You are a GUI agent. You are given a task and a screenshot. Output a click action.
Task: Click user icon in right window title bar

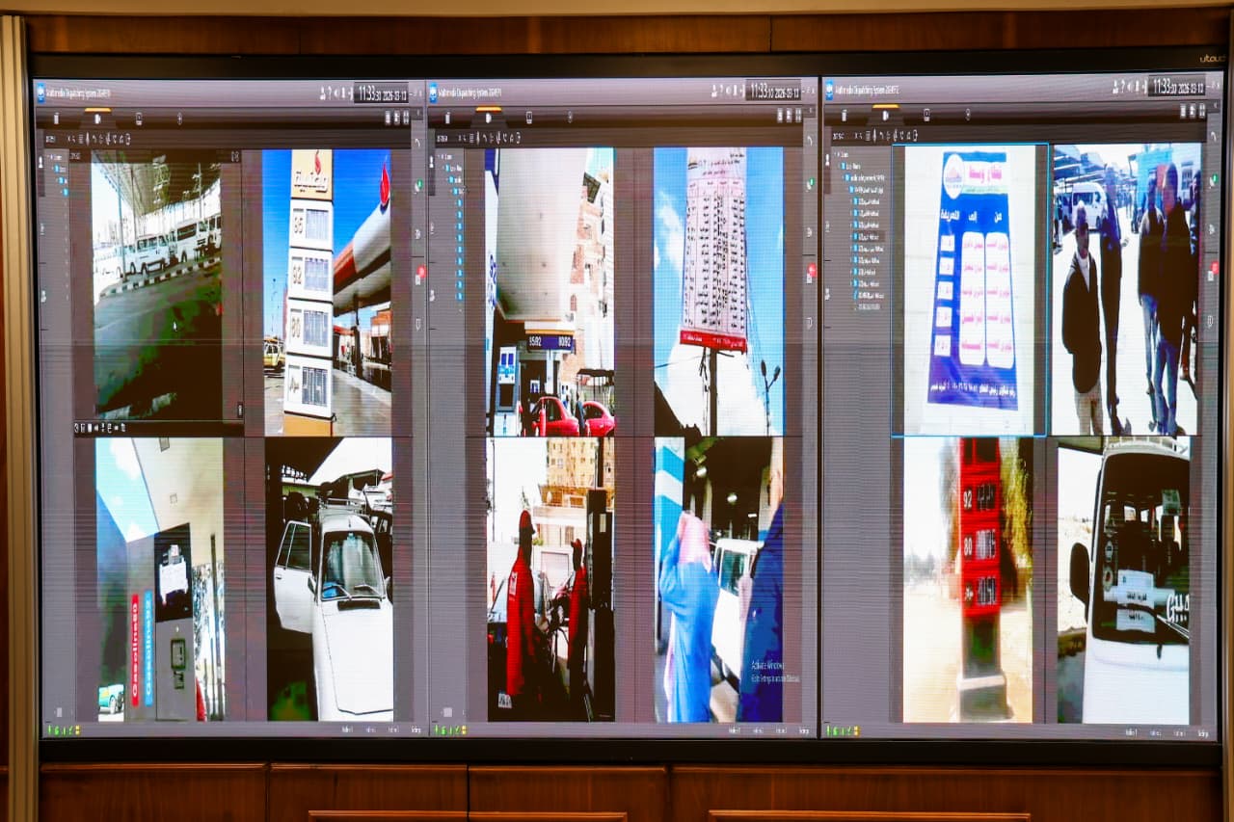pyautogui.click(x=1115, y=89)
